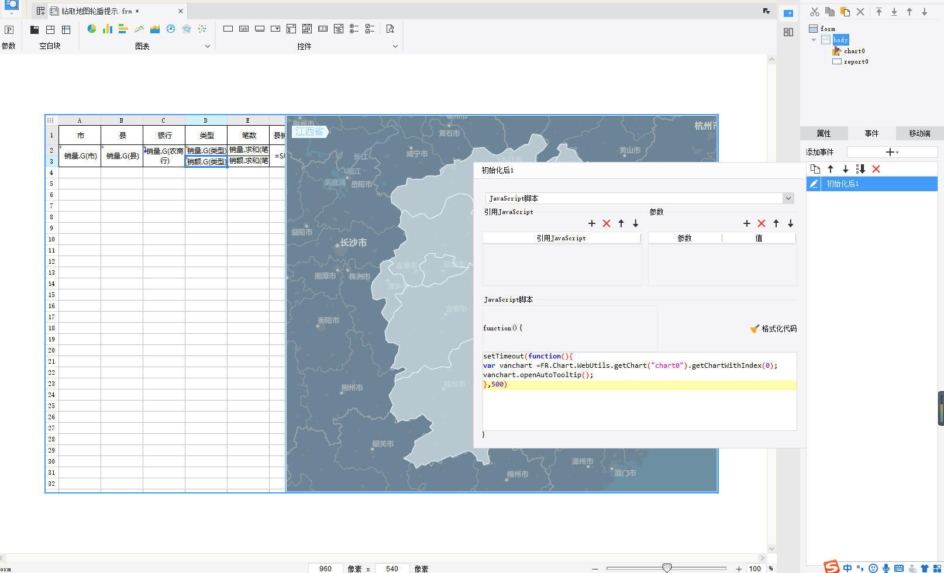Select the pie chart icon in toolbar
Screen dimensions: 944x573
92,29
